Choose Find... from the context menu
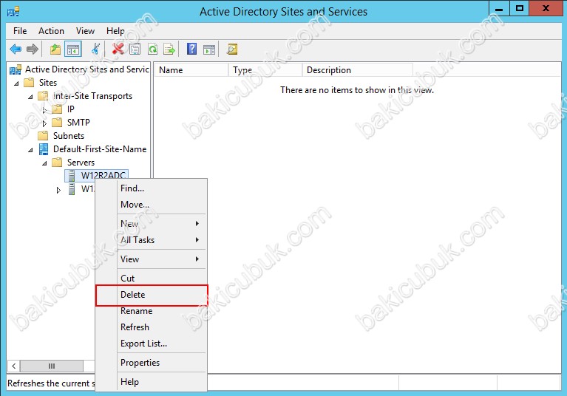 point(152,188)
